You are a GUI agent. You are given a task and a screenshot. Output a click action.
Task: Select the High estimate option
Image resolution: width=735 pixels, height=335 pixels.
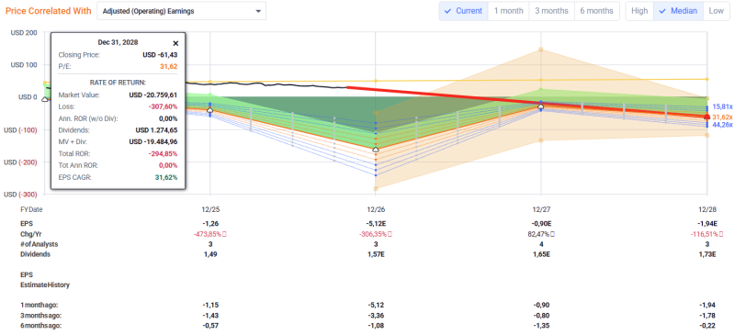[639, 11]
